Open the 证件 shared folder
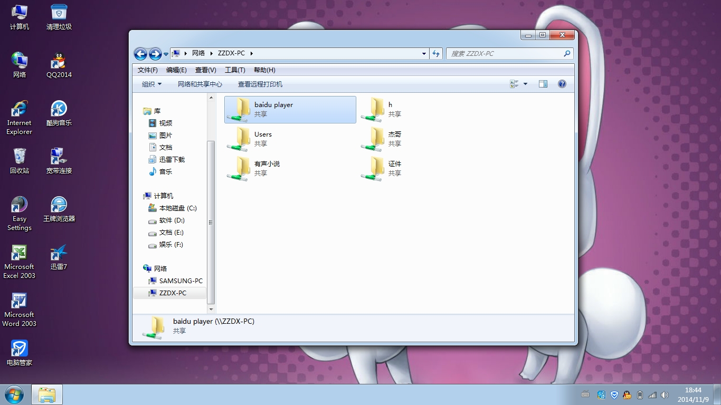Image resolution: width=721 pixels, height=405 pixels. pos(425,169)
